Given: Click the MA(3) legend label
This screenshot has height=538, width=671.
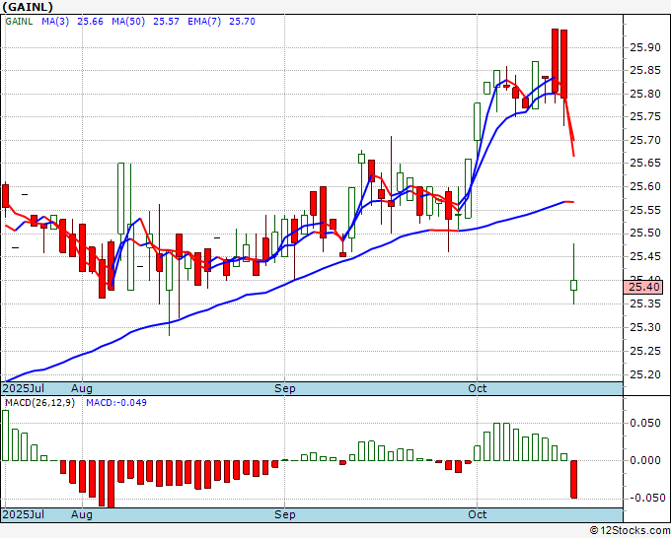Looking at the screenshot, I should pos(55,22).
